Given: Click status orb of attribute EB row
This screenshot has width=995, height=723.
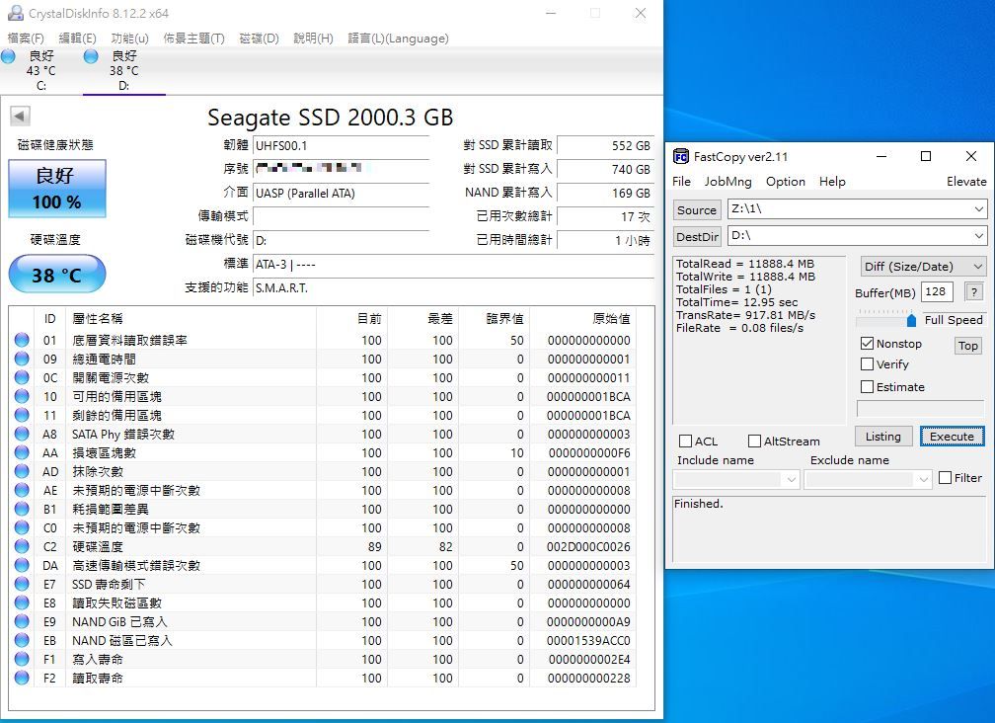Looking at the screenshot, I should (22, 640).
